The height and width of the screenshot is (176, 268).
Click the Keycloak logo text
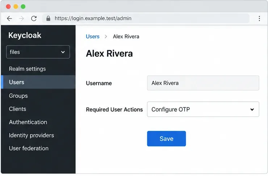tap(25, 36)
